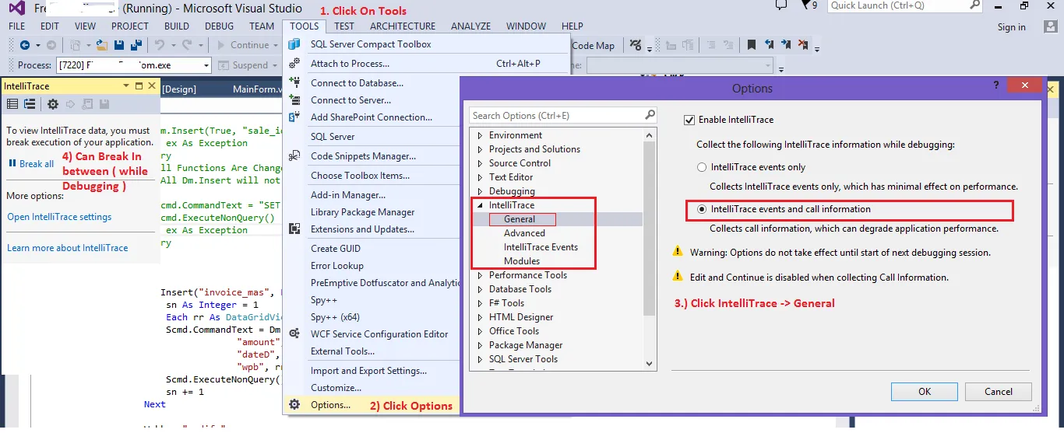Open IntelliTrace settings gear icon

[x=52, y=104]
